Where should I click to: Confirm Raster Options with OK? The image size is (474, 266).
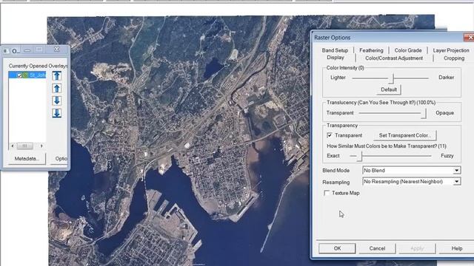[337, 248]
